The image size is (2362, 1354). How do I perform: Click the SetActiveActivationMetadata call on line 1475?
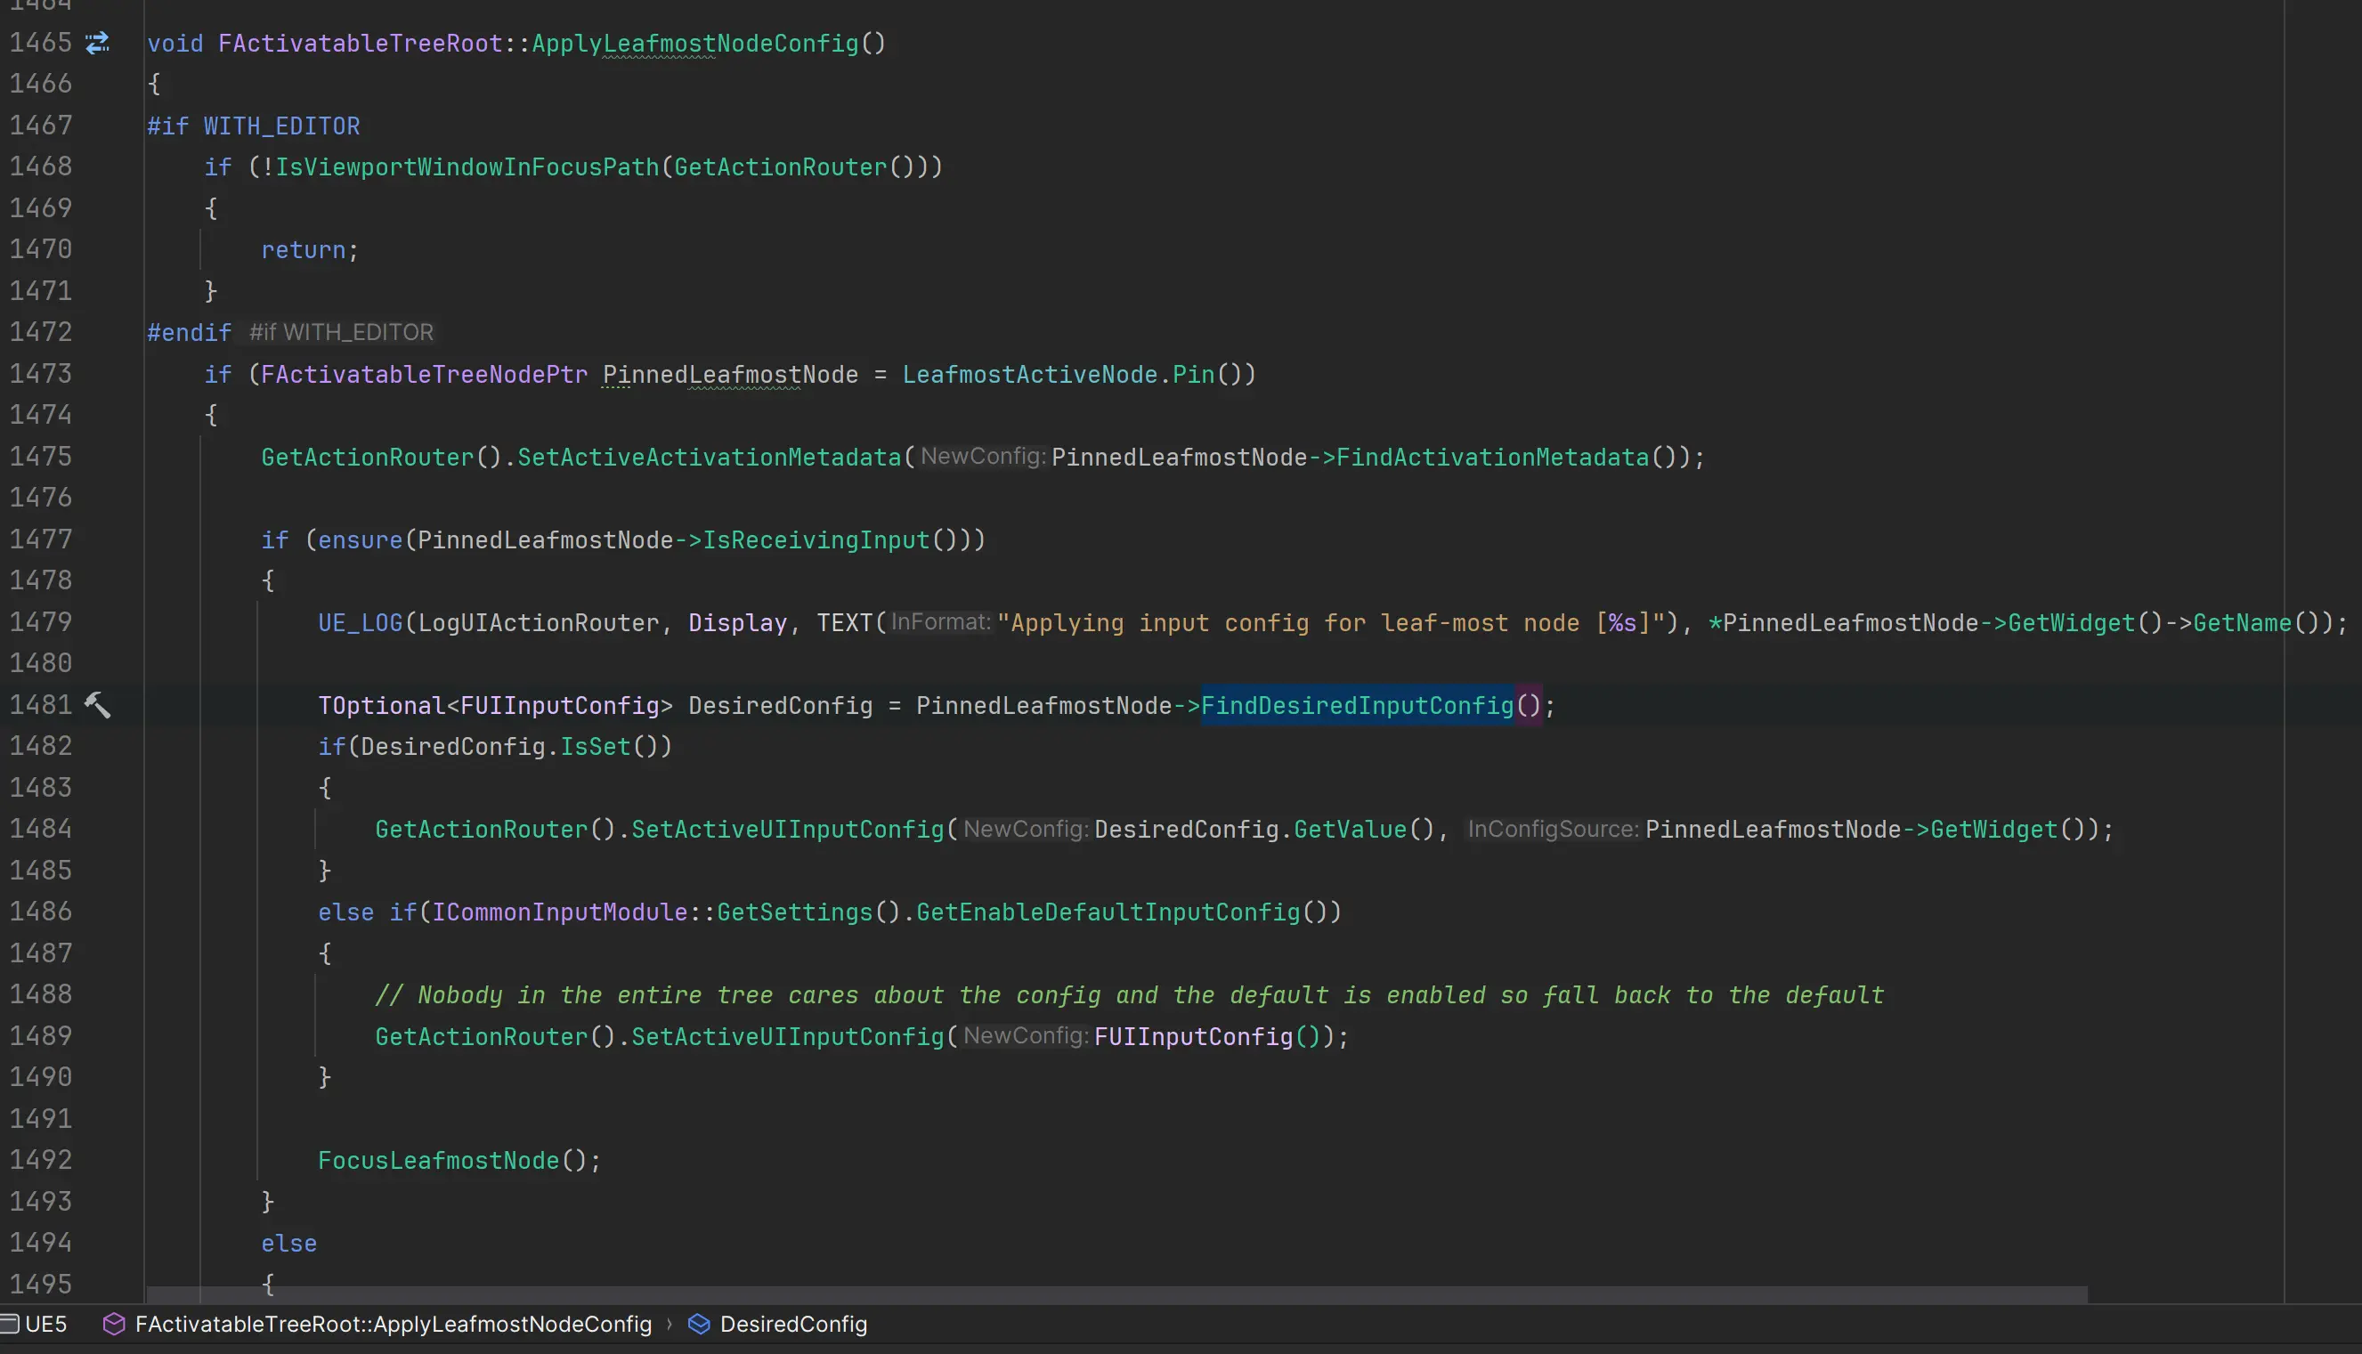pyautogui.click(x=709, y=457)
